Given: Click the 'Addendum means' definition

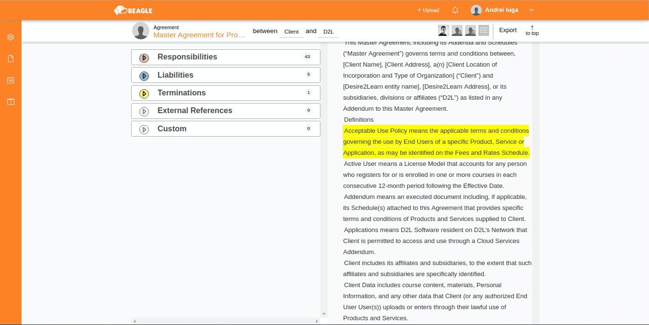Looking at the screenshot, I should pyautogui.click(x=435, y=208).
